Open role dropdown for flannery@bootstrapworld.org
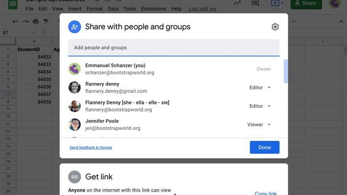Screen dimensions: 347x195 click(260, 106)
